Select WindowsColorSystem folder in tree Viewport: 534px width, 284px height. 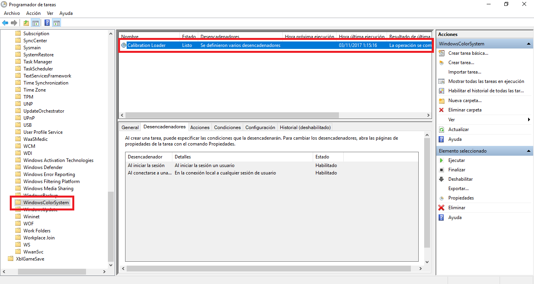point(46,203)
